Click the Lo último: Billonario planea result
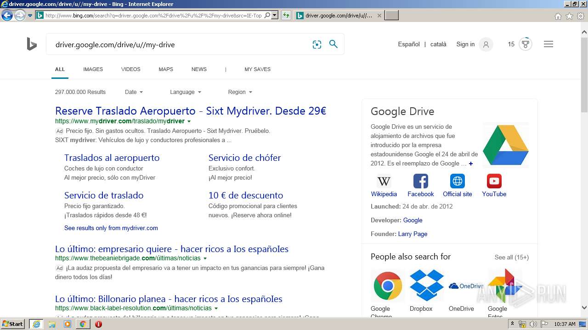588x330 pixels. click(x=169, y=299)
